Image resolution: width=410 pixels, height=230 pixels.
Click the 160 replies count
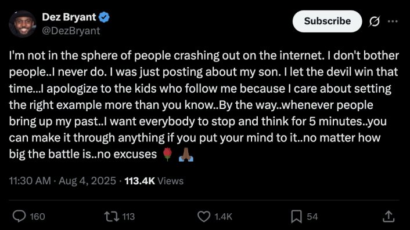[37, 217]
